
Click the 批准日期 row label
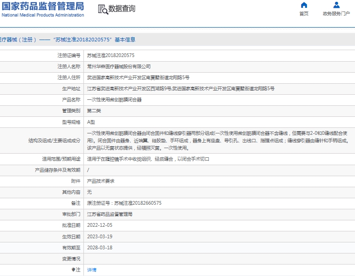(71, 225)
